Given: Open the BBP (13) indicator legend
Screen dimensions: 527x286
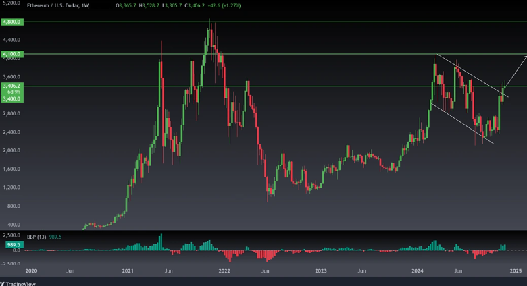Looking at the screenshot, I should (x=36, y=237).
